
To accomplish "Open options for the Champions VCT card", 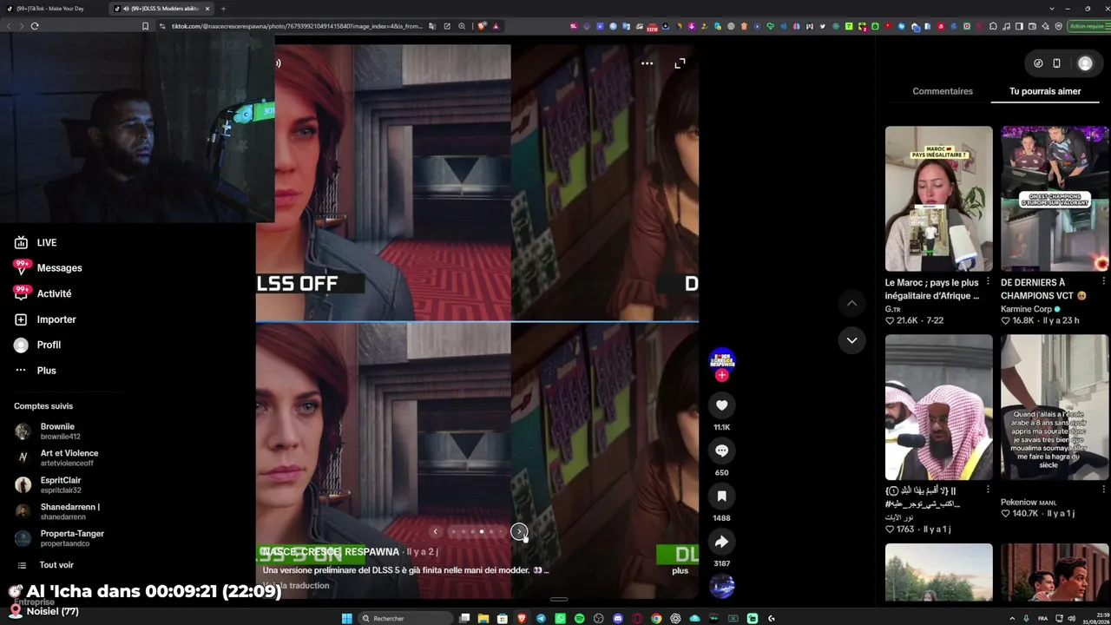I will [x=1103, y=282].
